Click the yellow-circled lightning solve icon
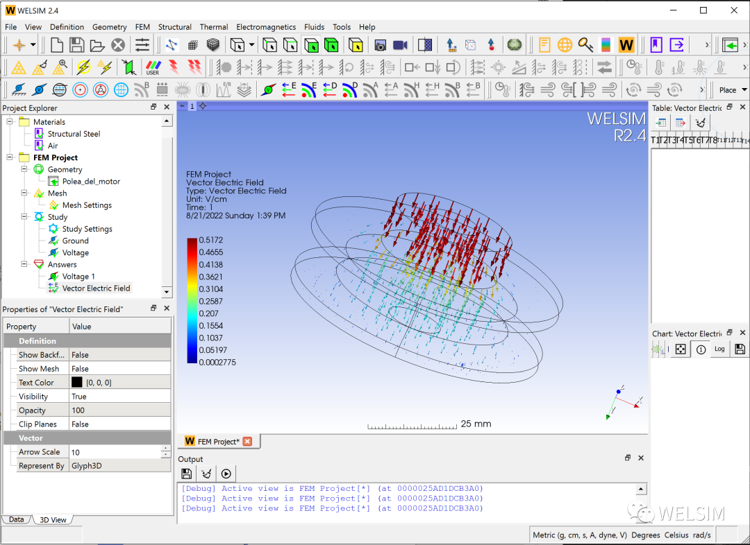Screen dimensions: 750x545 (x=84, y=67)
